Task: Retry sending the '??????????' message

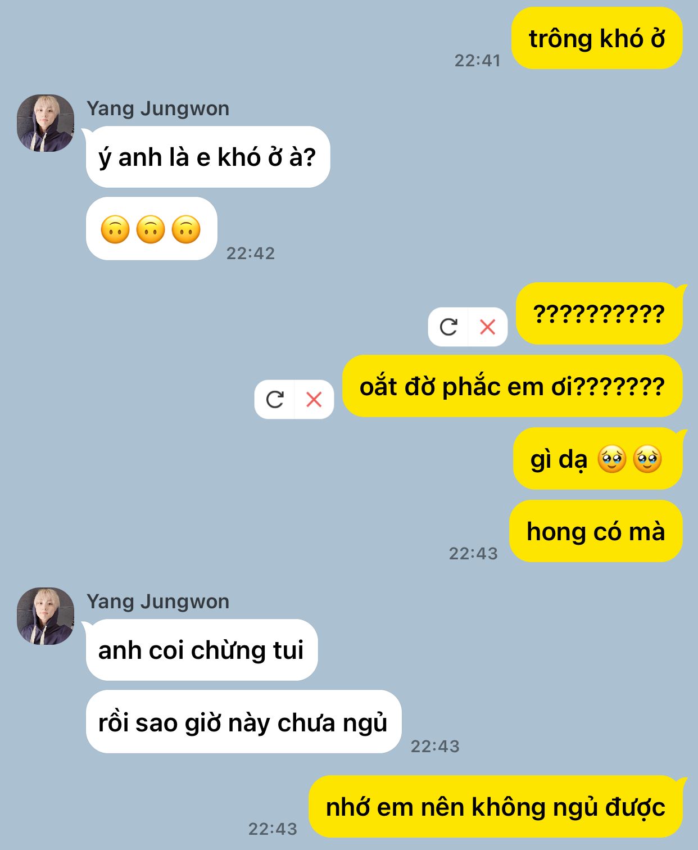Action: 448,327
